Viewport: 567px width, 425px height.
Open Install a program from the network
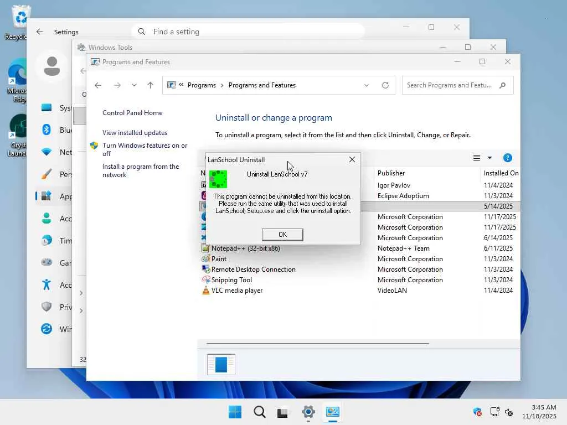[140, 170]
